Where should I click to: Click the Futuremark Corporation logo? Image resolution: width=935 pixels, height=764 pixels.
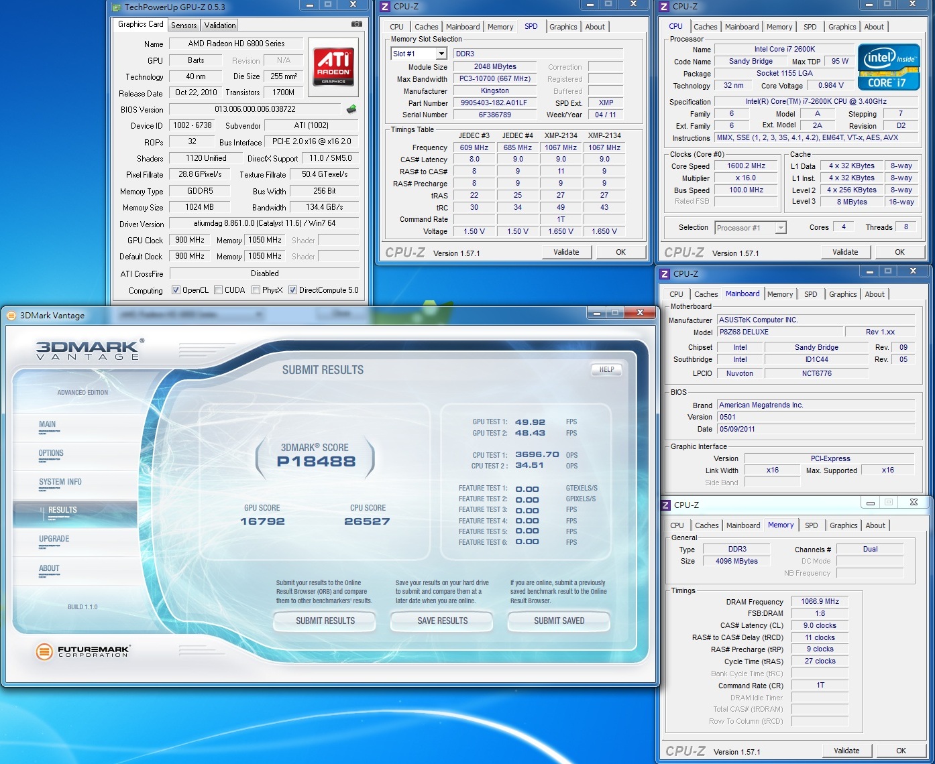click(x=82, y=651)
